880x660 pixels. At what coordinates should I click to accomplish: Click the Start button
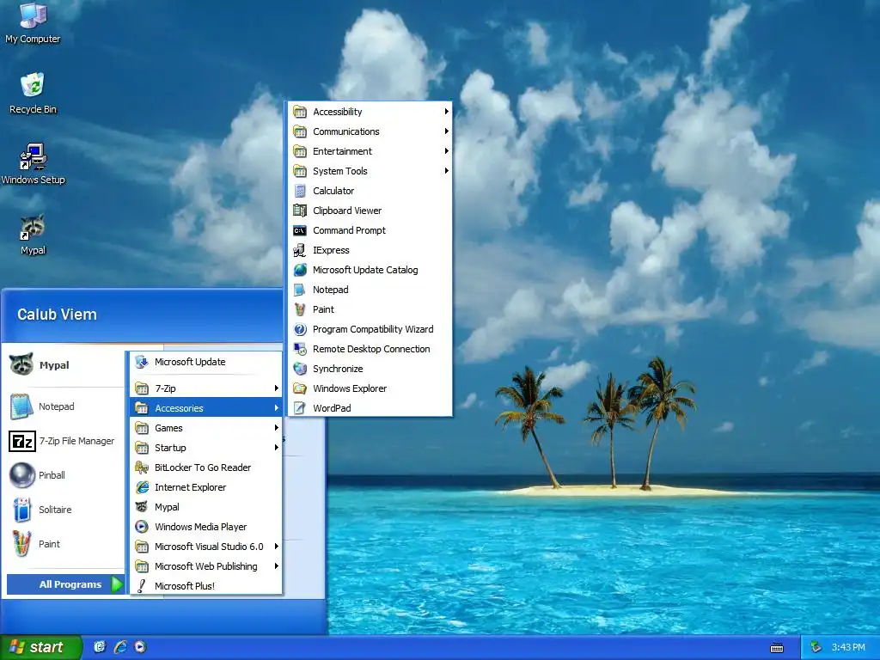(x=41, y=647)
